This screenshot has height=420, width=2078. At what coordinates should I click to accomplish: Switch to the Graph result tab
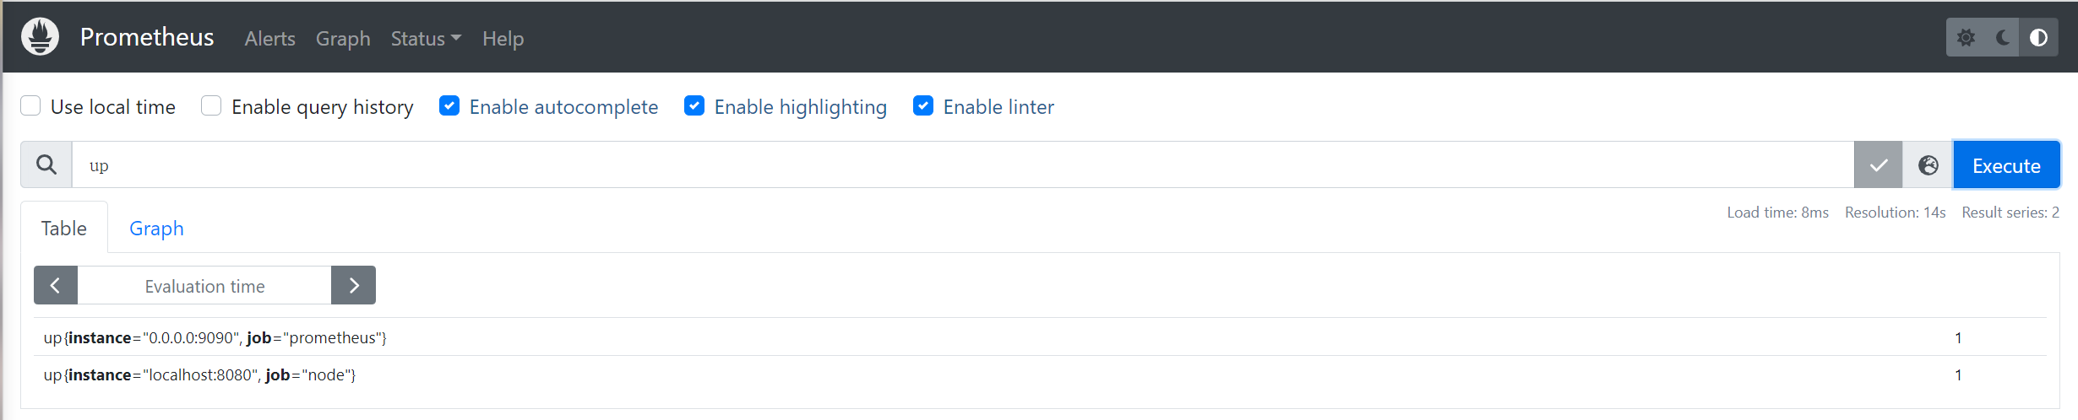click(x=156, y=229)
